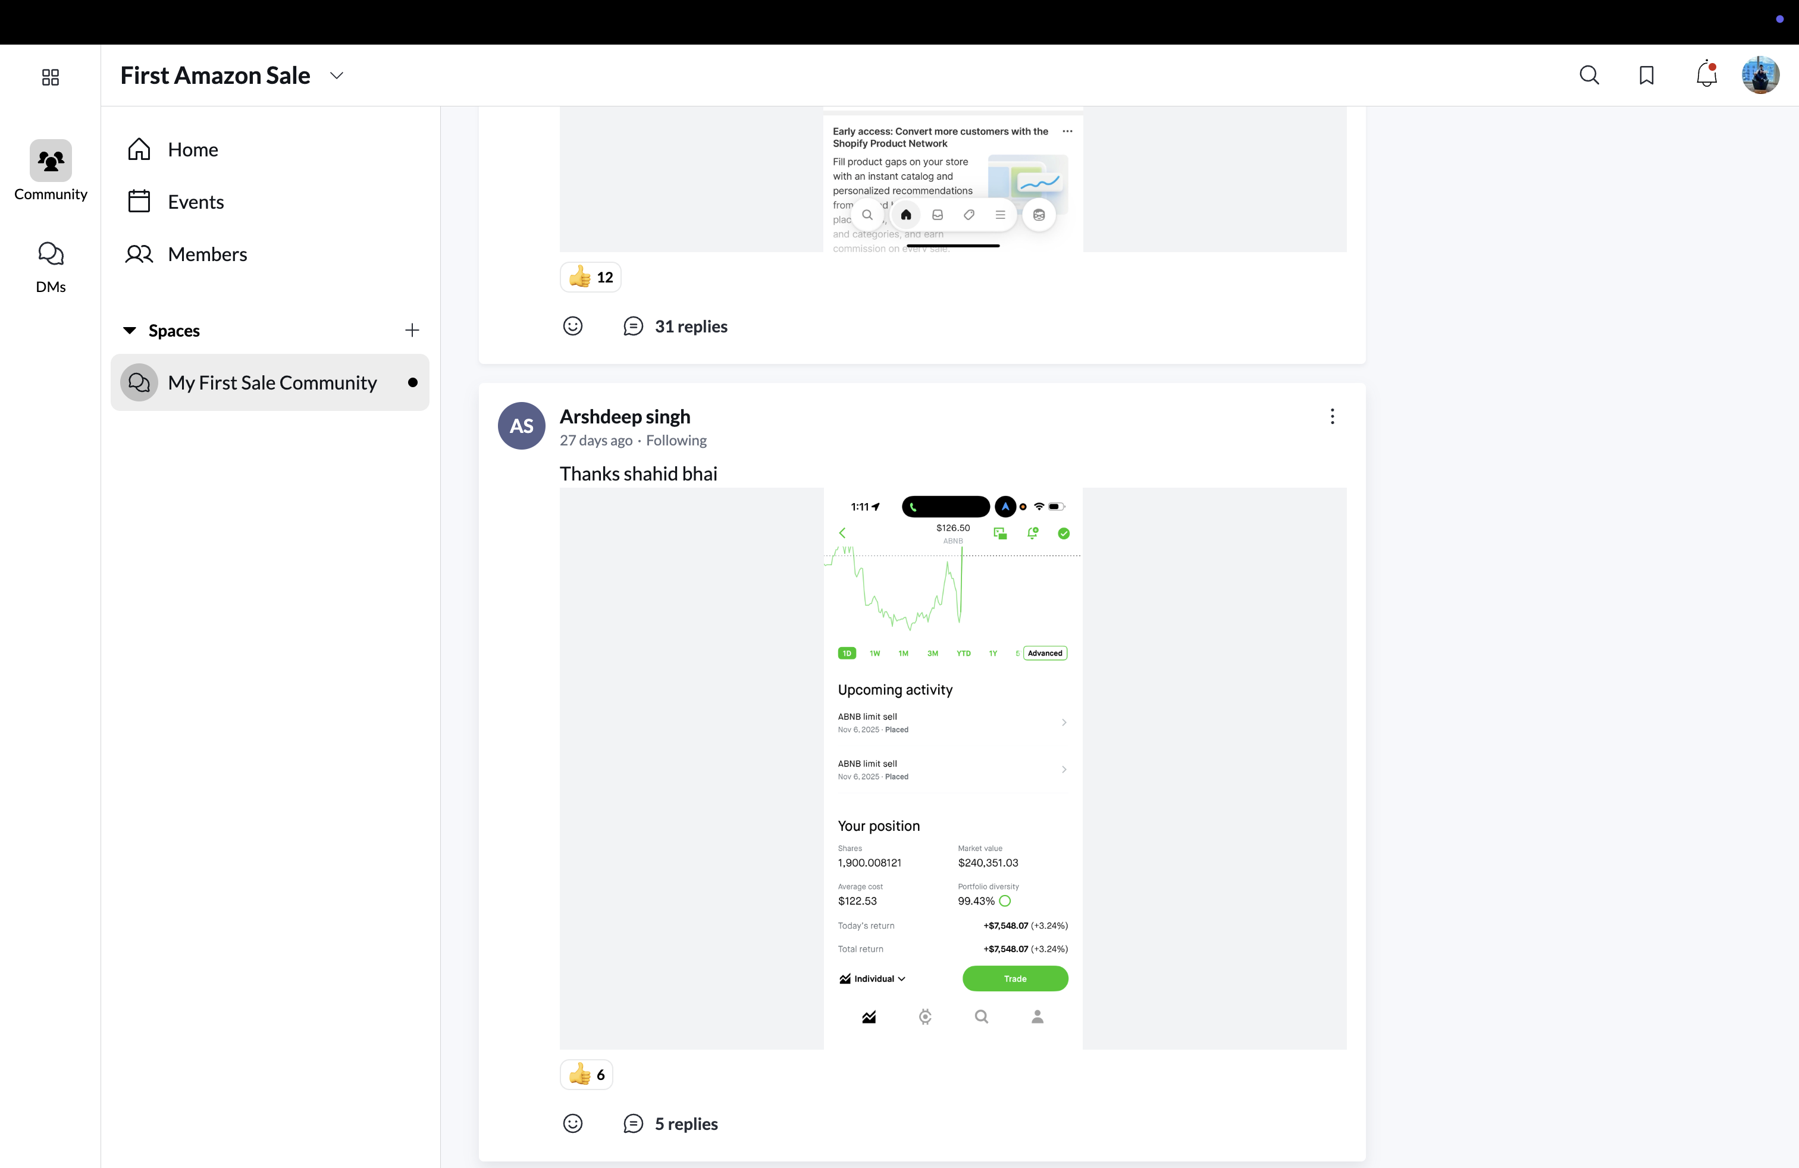The width and height of the screenshot is (1799, 1168).
Task: Open the ABNB stock screenshot image
Action: click(x=953, y=768)
